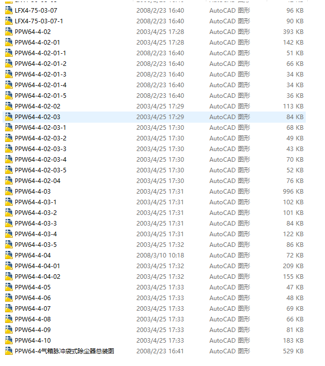Click AutoCAD 图形 type in PPW64-4-06 row
Image resolution: width=325 pixels, height=366 pixels.
(230, 298)
